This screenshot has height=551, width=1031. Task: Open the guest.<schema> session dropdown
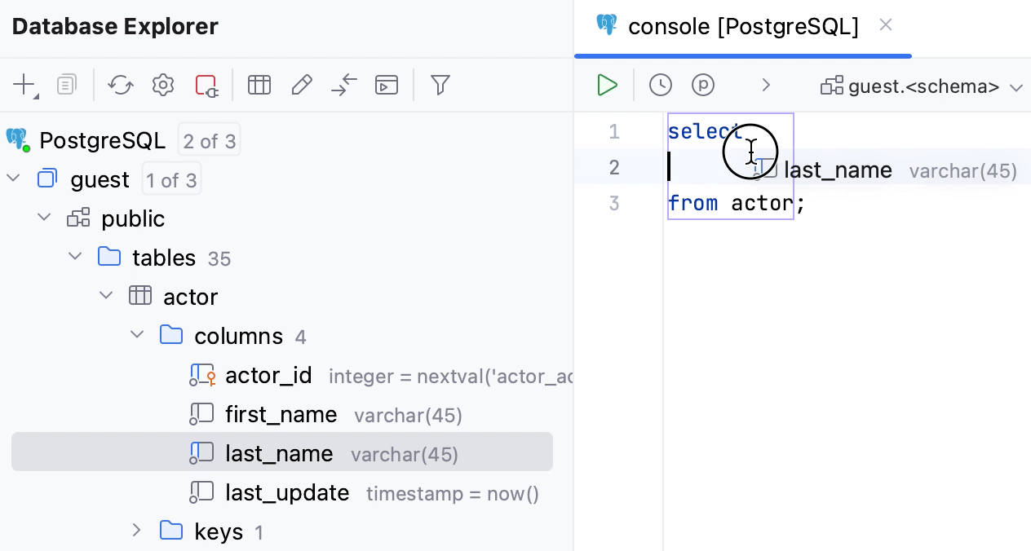922,85
